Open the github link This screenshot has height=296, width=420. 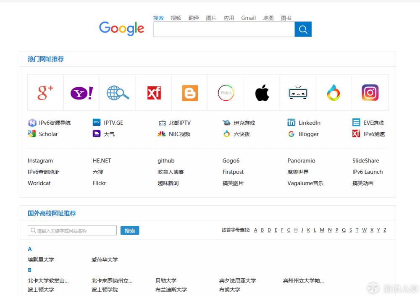click(166, 161)
